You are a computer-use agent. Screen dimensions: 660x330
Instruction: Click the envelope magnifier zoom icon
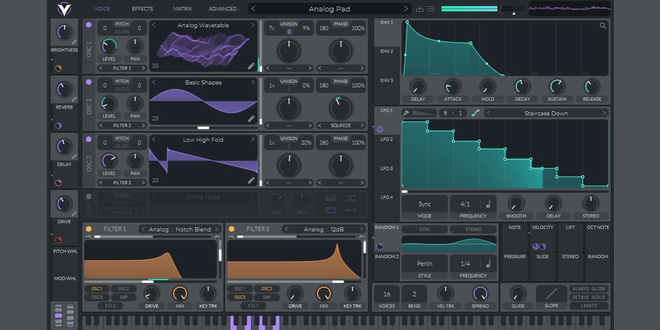click(x=603, y=26)
